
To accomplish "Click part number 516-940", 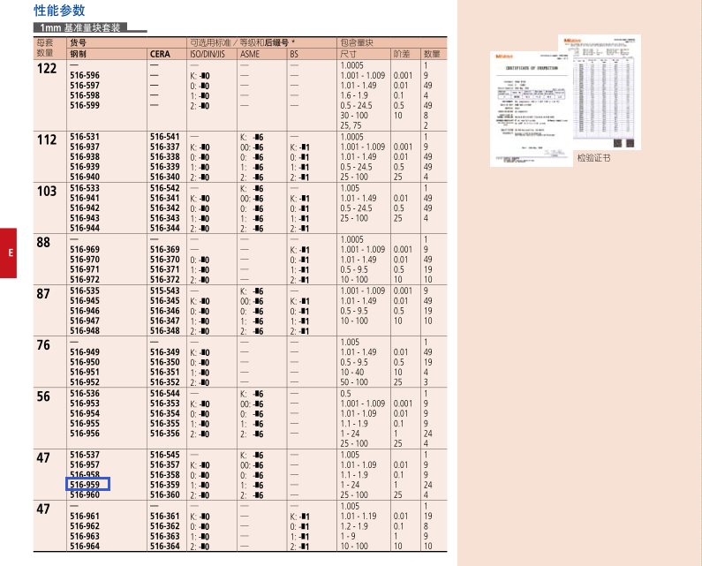I will (x=85, y=177).
